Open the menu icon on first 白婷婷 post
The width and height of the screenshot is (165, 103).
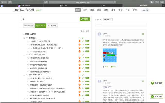click(143, 34)
